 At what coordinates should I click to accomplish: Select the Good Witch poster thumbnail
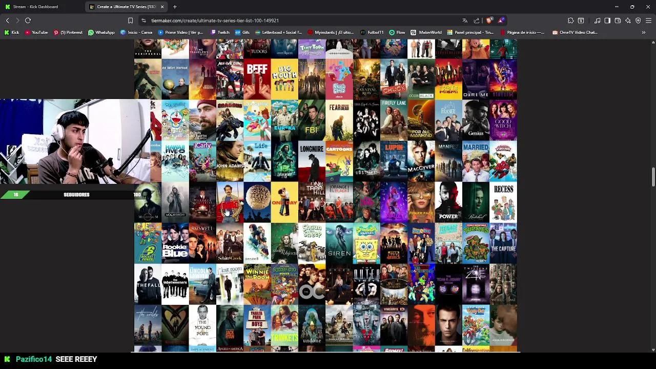503,120
